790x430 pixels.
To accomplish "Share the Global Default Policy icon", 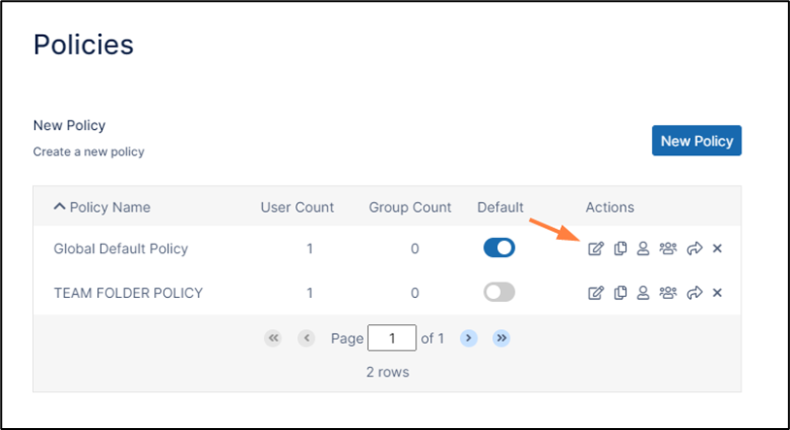I will (x=694, y=248).
